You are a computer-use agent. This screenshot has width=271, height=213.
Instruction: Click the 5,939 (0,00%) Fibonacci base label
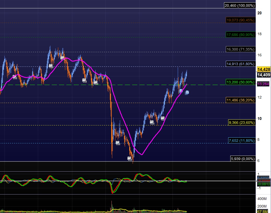coord(243,159)
